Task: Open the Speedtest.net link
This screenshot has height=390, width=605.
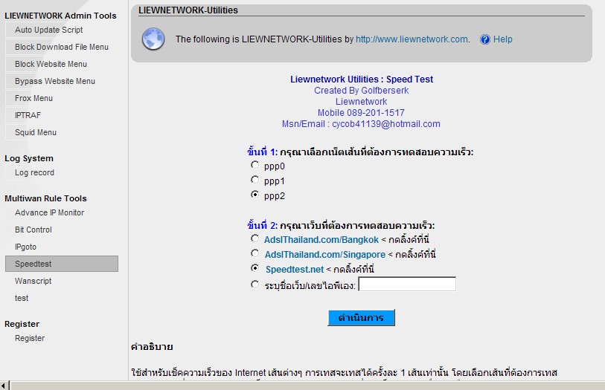Action: pos(295,269)
